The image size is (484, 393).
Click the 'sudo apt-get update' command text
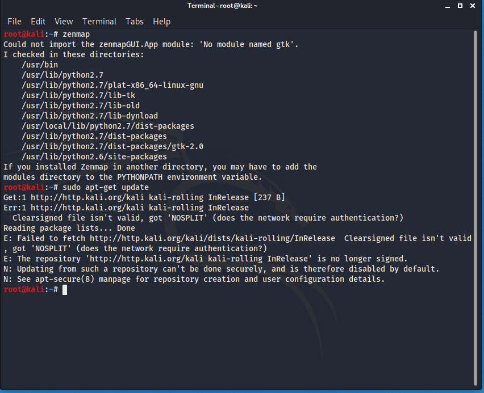106,187
